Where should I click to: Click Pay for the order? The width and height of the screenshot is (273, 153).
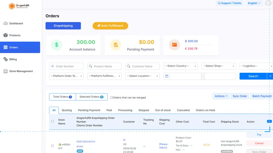point(259,135)
